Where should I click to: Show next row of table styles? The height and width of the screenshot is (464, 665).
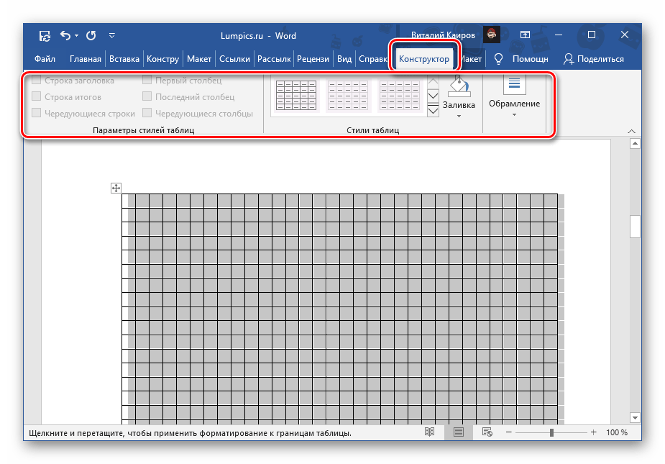tap(433, 96)
